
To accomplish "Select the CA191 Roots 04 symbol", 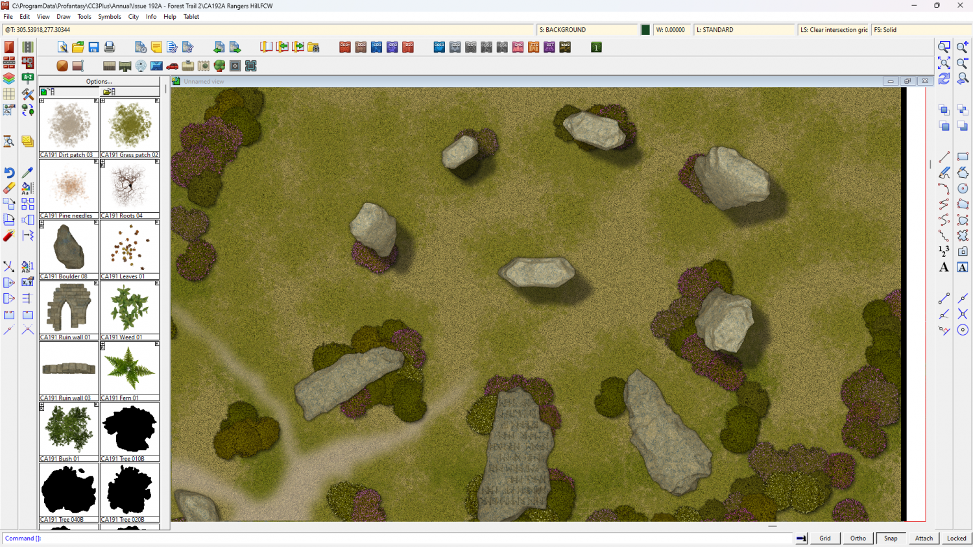I will tap(130, 189).
